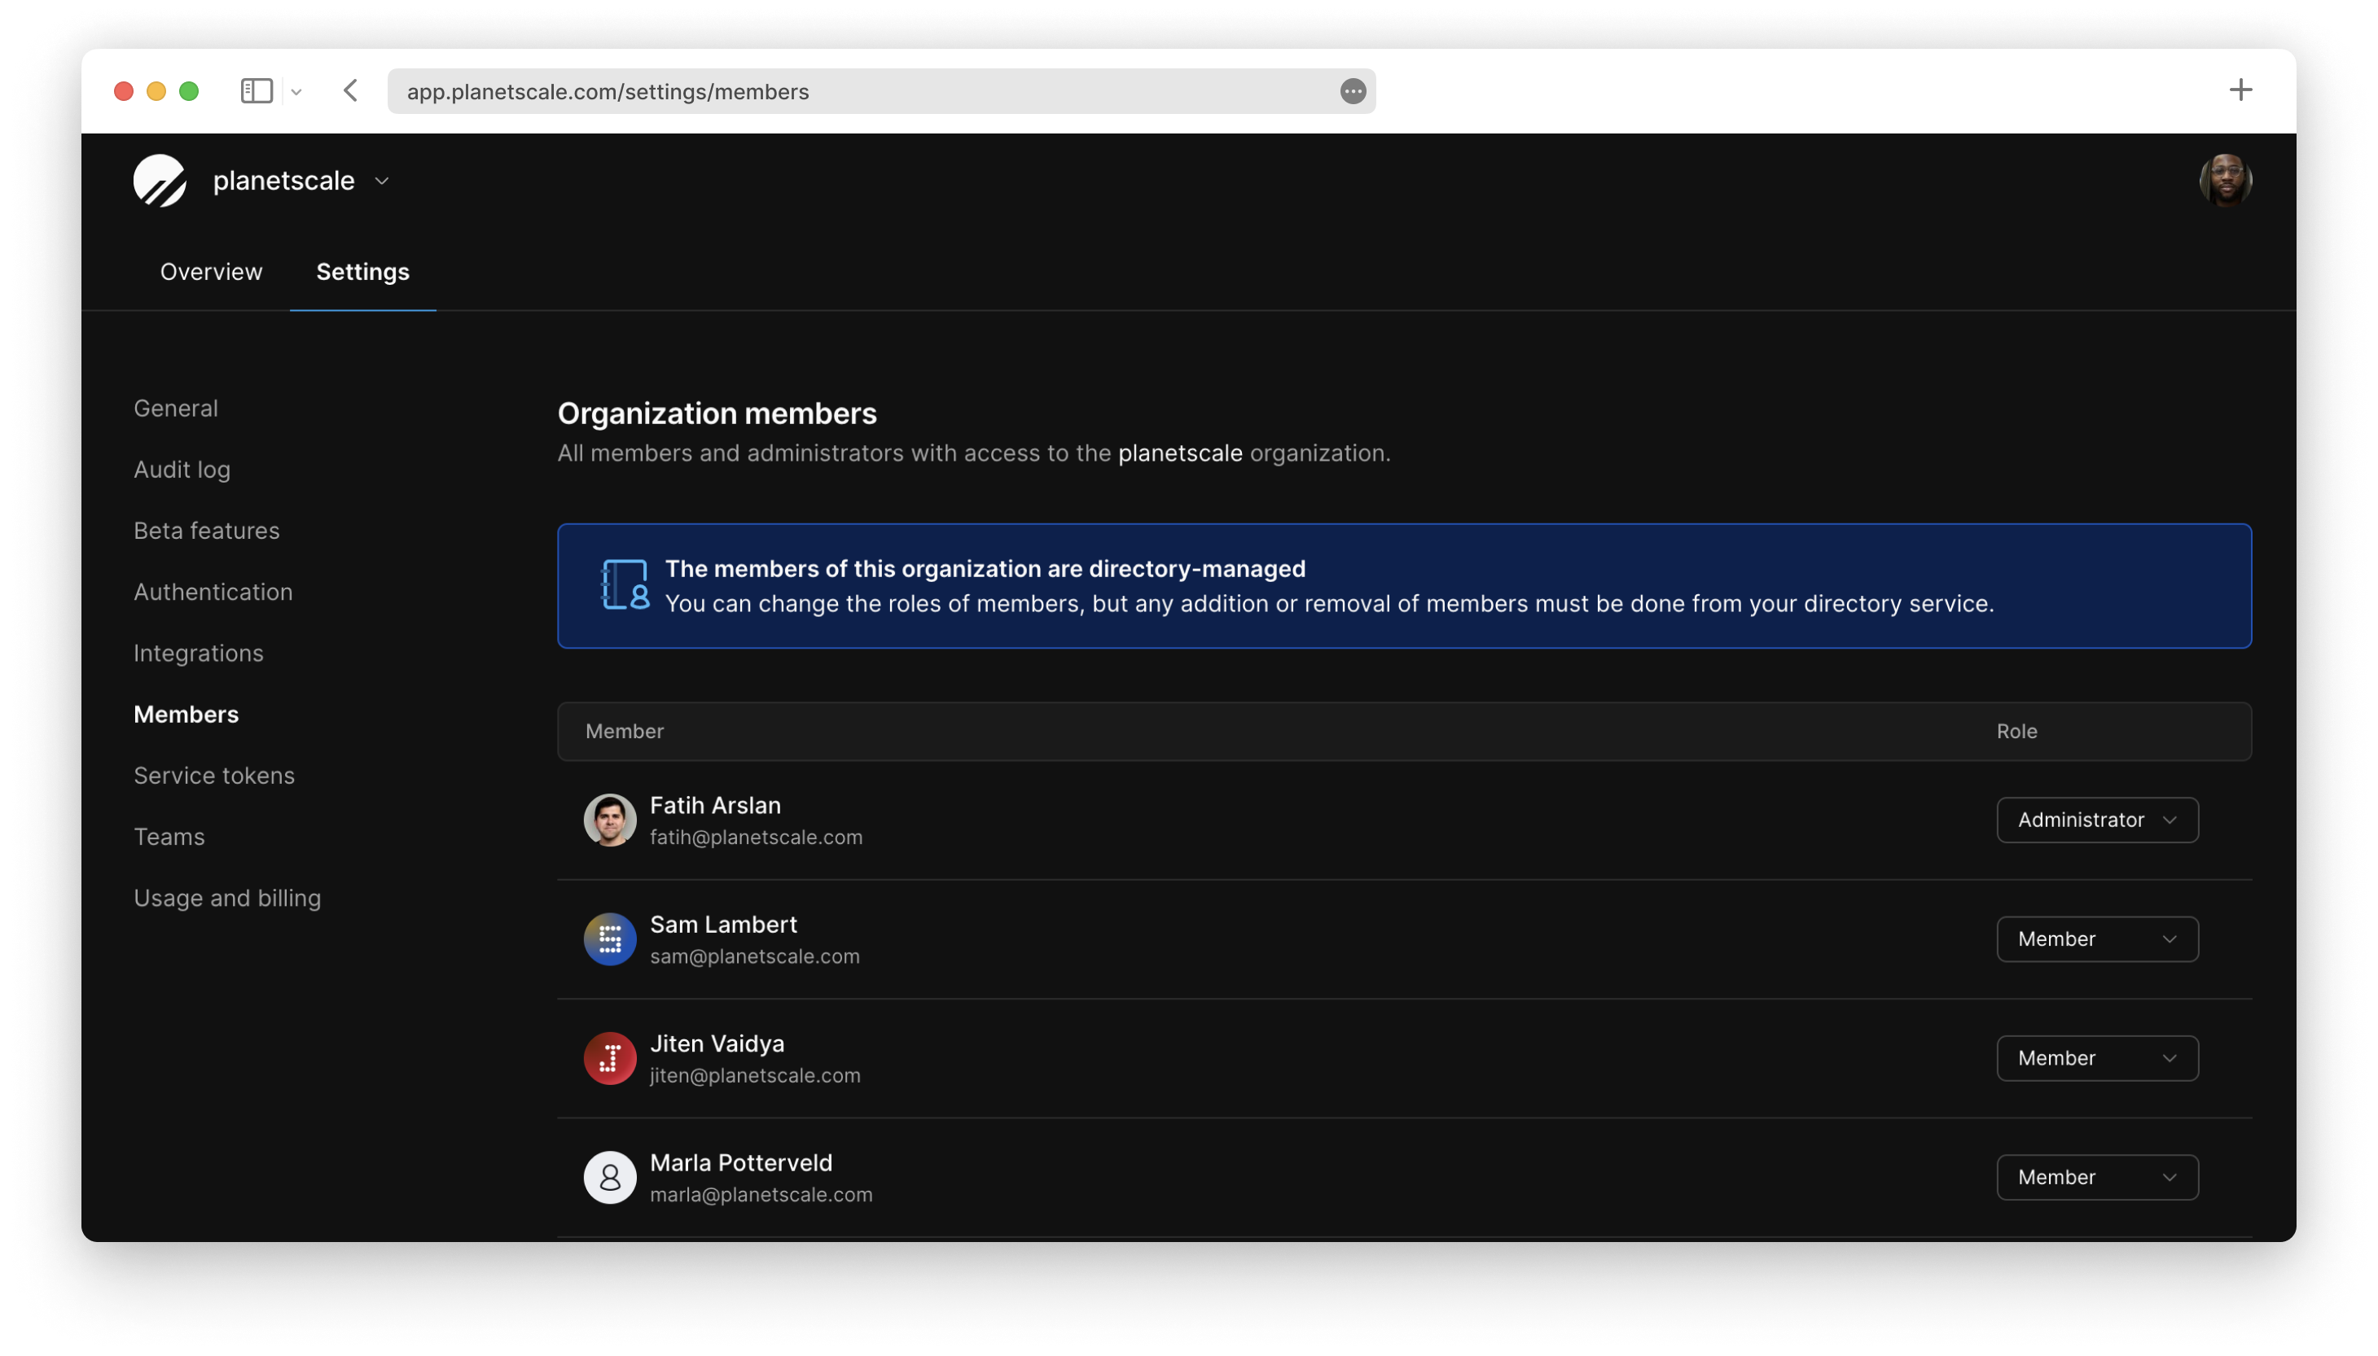Open Fatih Arslan's Administrator role dropdown
The width and height of the screenshot is (2378, 1356).
pyautogui.click(x=2096, y=820)
